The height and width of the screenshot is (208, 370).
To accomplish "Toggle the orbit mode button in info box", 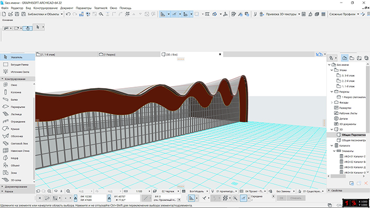I will coord(27,29).
